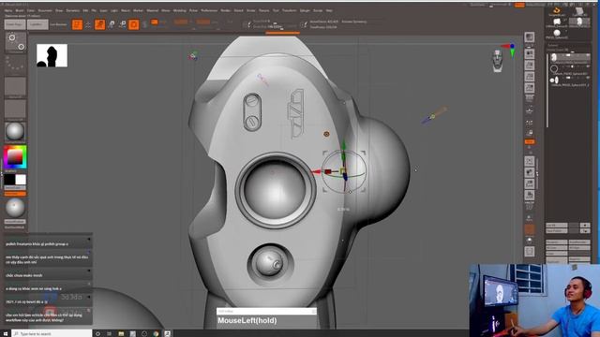
Task: Open the Transform menu
Action: [290, 10]
